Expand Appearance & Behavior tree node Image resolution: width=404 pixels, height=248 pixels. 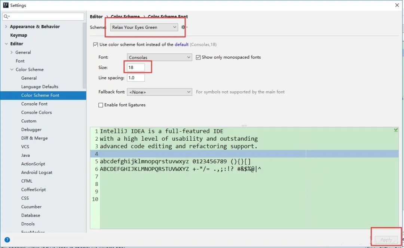[6, 27]
